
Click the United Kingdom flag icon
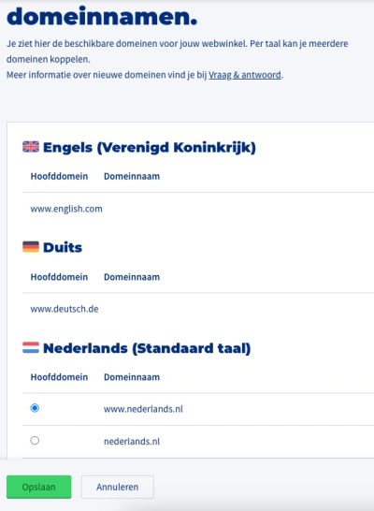click(31, 147)
